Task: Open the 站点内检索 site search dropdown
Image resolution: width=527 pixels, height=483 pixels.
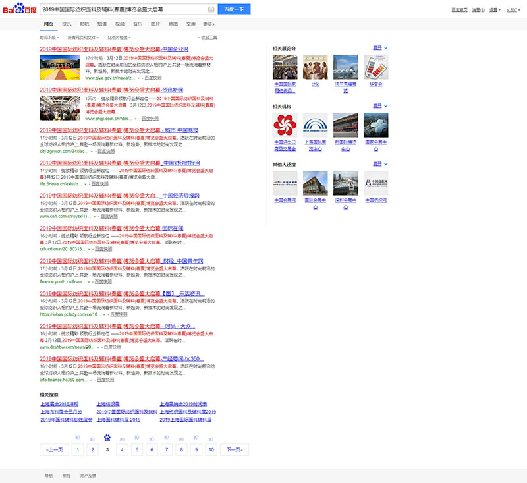Action: 119,38
